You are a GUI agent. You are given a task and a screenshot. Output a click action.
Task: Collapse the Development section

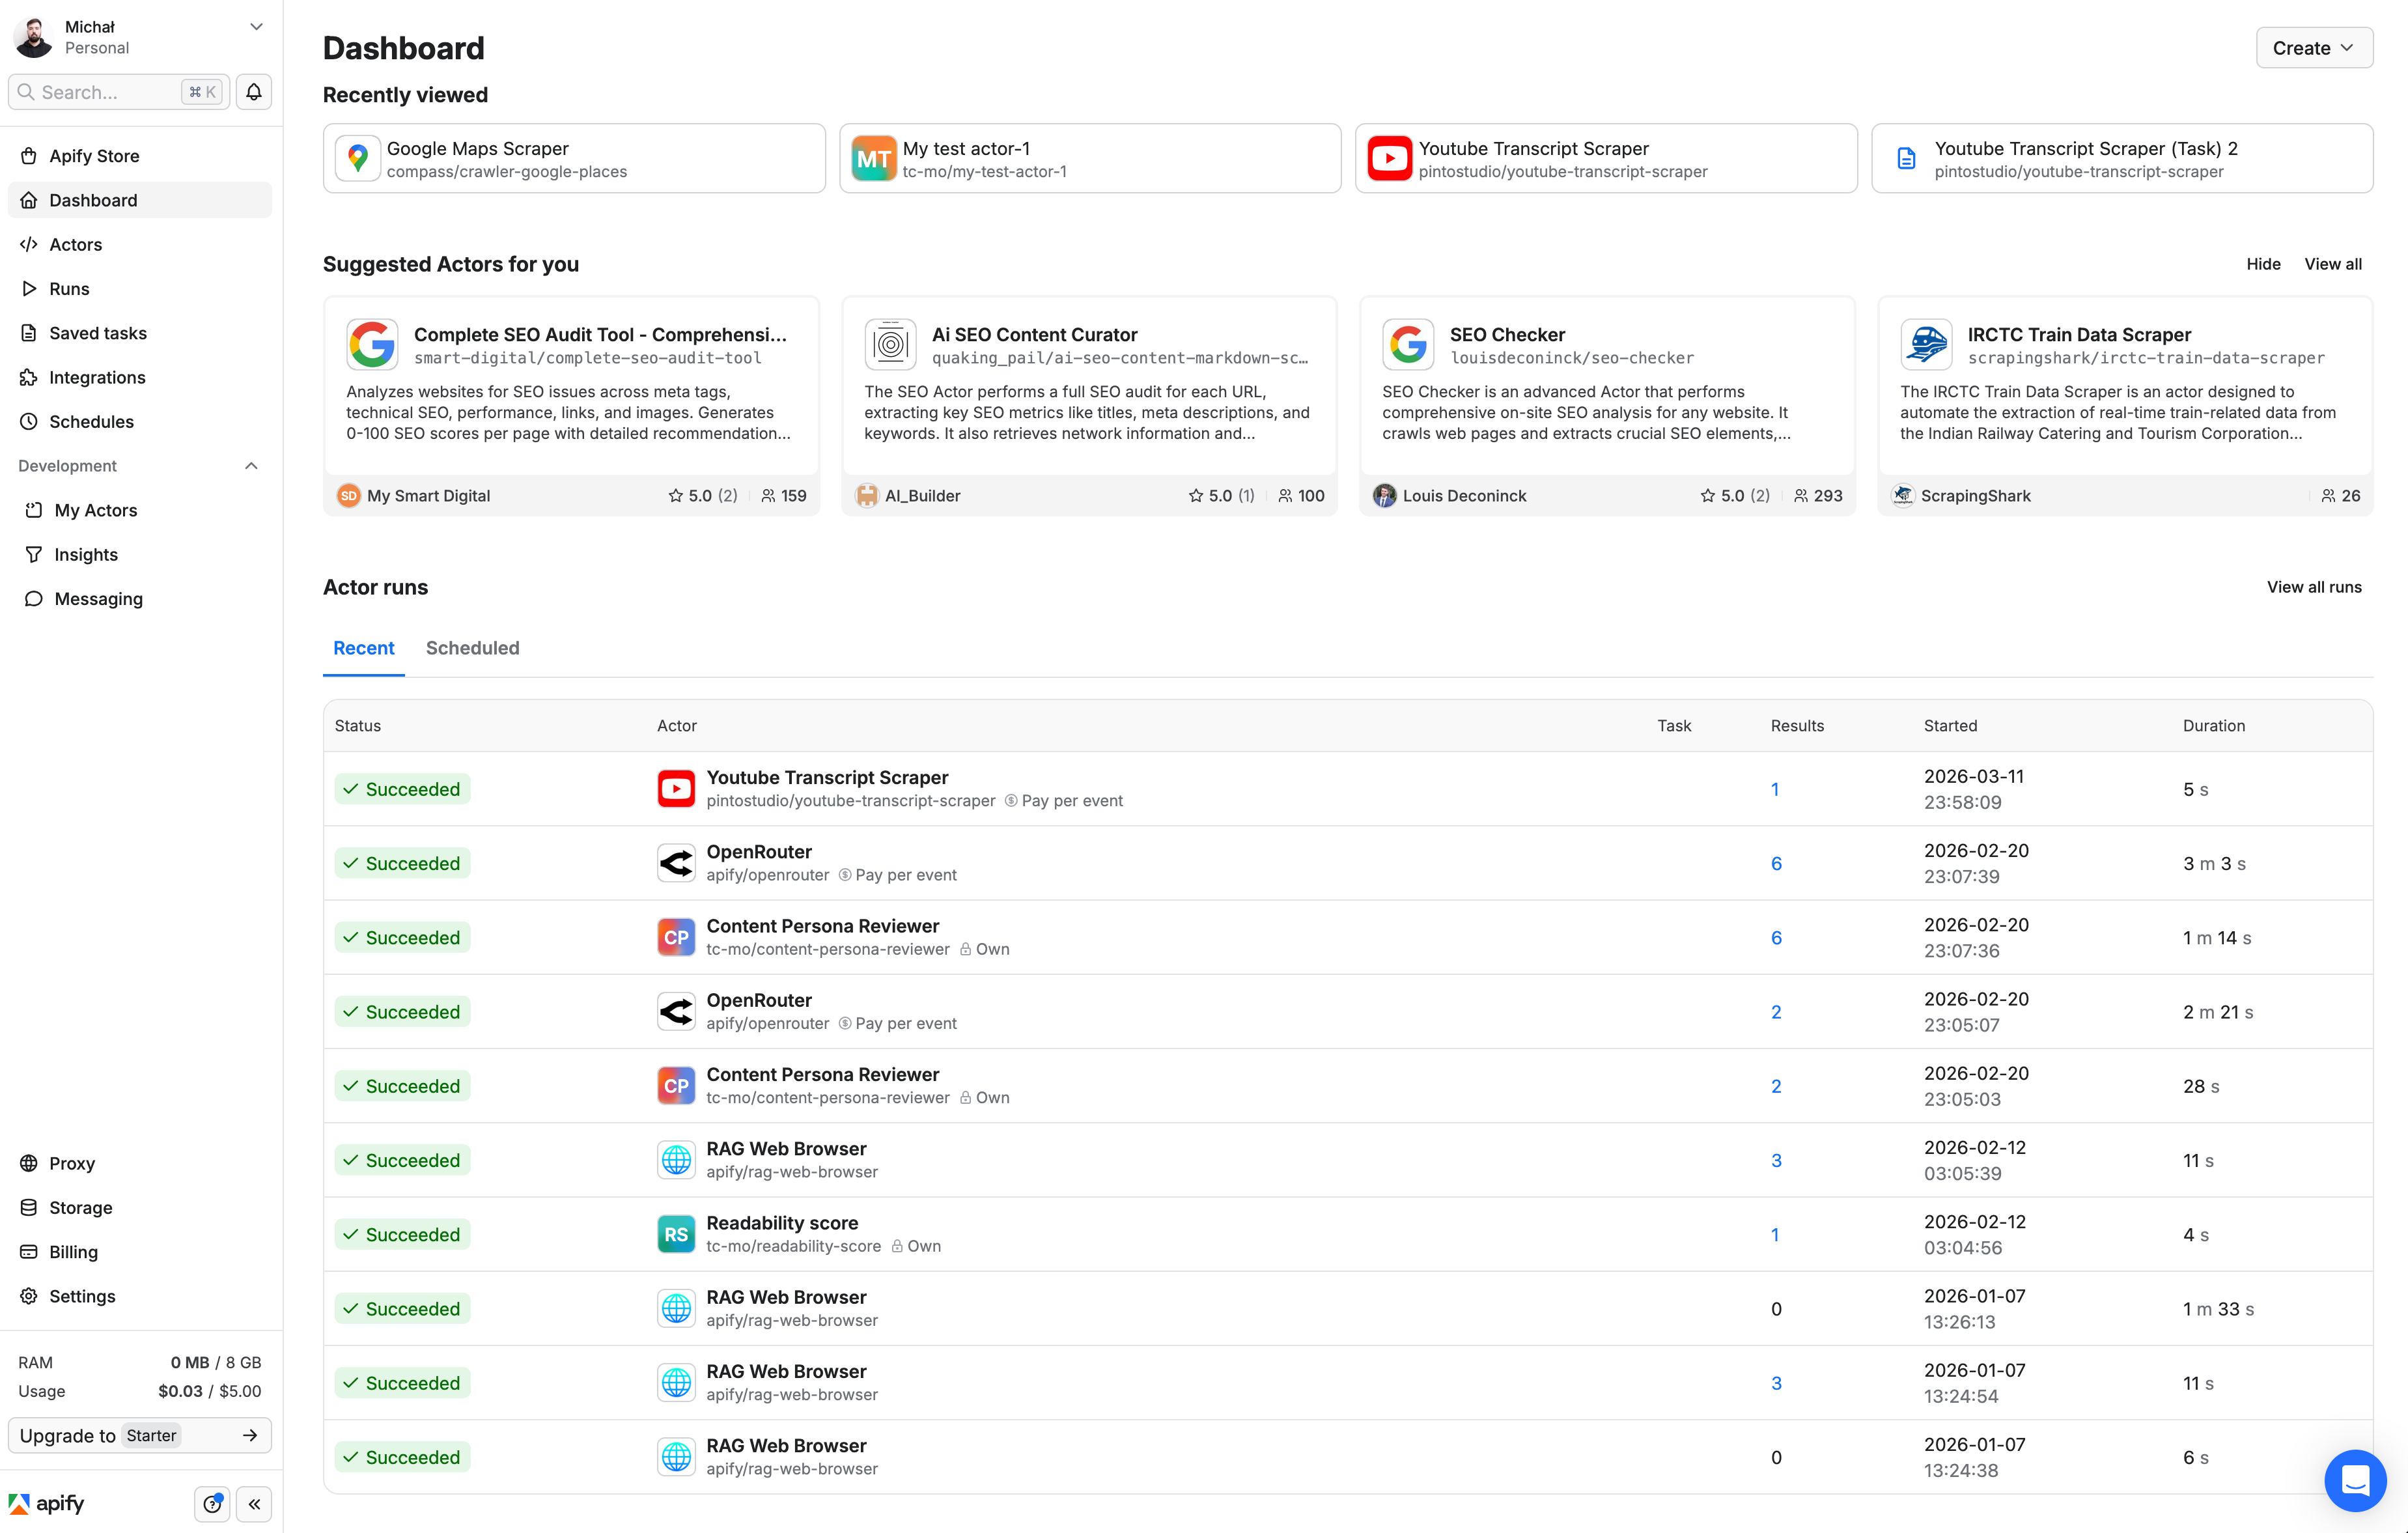click(251, 465)
